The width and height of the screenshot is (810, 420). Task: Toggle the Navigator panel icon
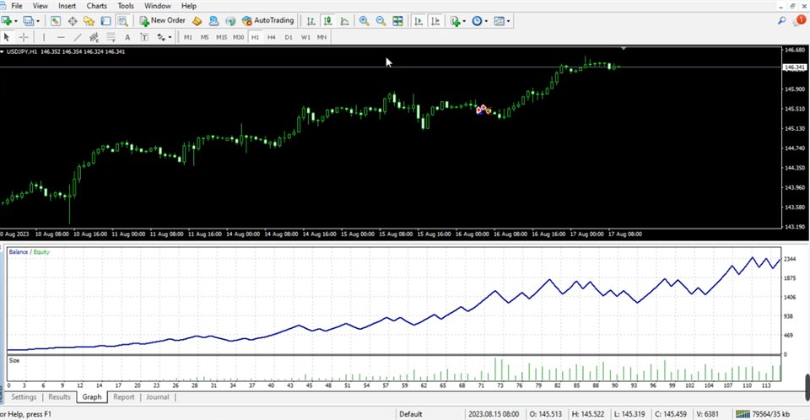click(x=89, y=21)
